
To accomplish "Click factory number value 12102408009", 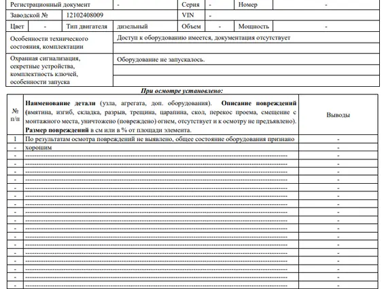I will tap(85, 15).
